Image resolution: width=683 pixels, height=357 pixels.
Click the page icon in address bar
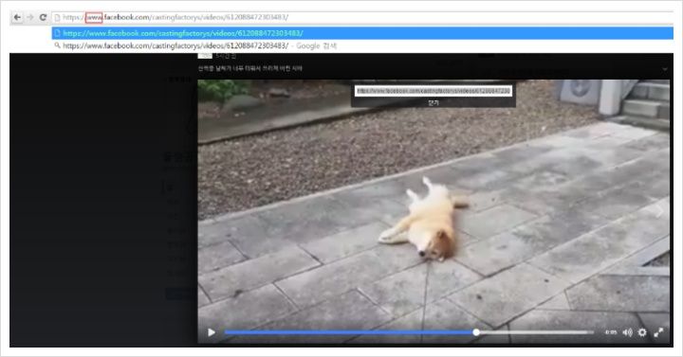pyautogui.click(x=57, y=18)
